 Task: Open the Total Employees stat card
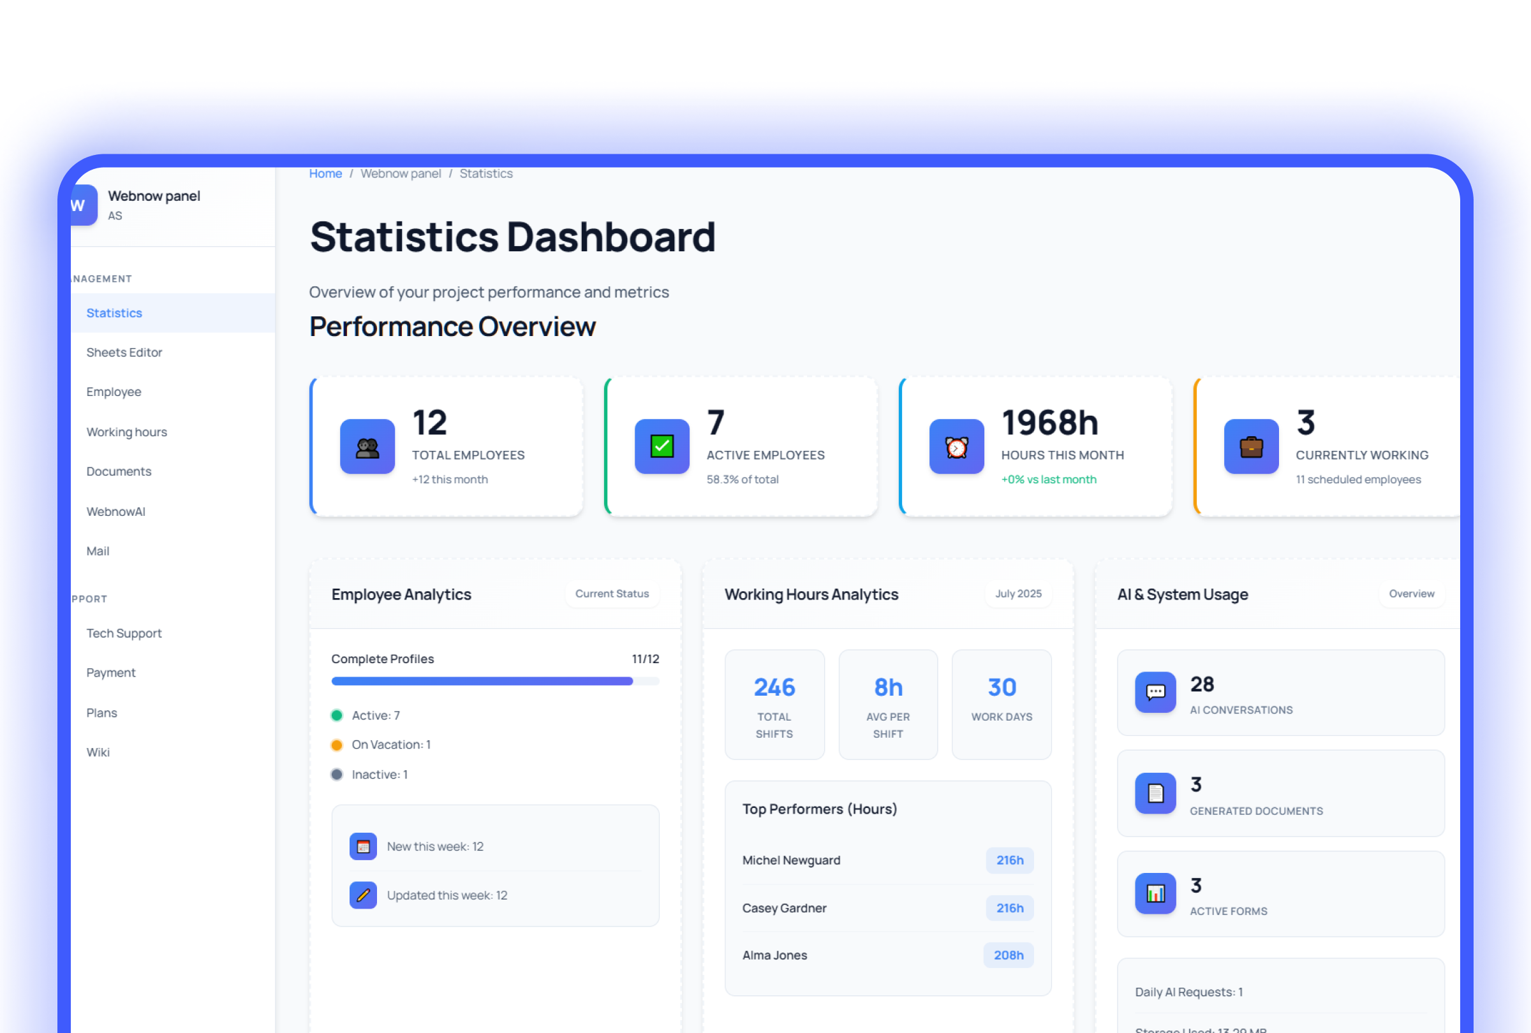pos(447,447)
